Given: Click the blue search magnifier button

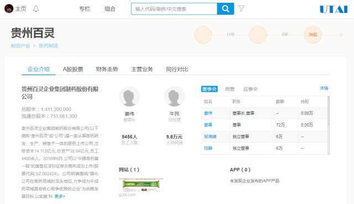Looking at the screenshot, I should 225,9.
